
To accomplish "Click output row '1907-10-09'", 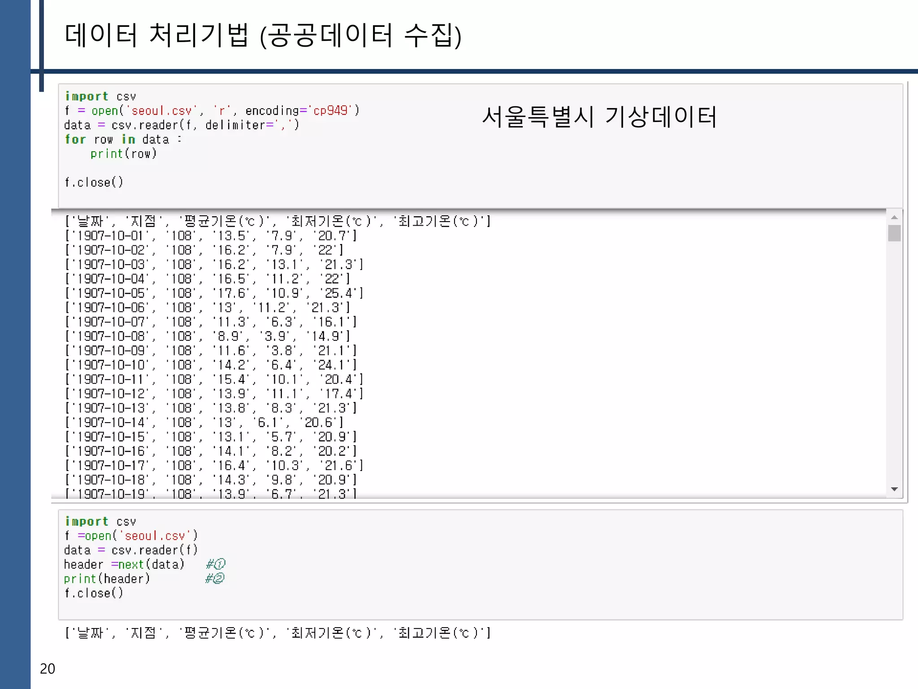I will pos(211,350).
